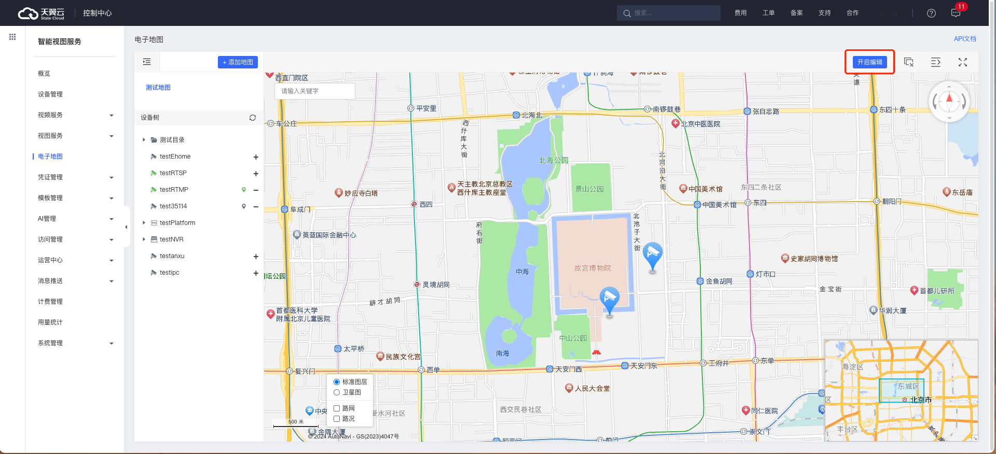Viewport: 996px width, 454px height.
Task: Click the box-select tool icon
Action: pyautogui.click(x=909, y=62)
